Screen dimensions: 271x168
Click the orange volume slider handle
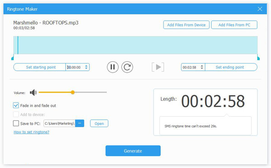(x=73, y=92)
